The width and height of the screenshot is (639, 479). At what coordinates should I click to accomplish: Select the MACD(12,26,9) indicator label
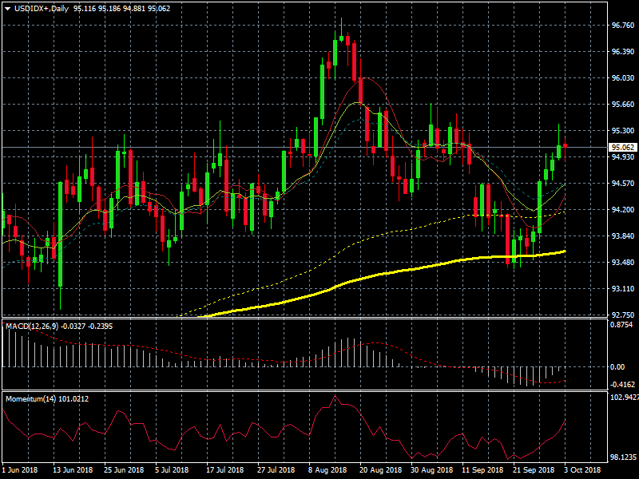31,327
